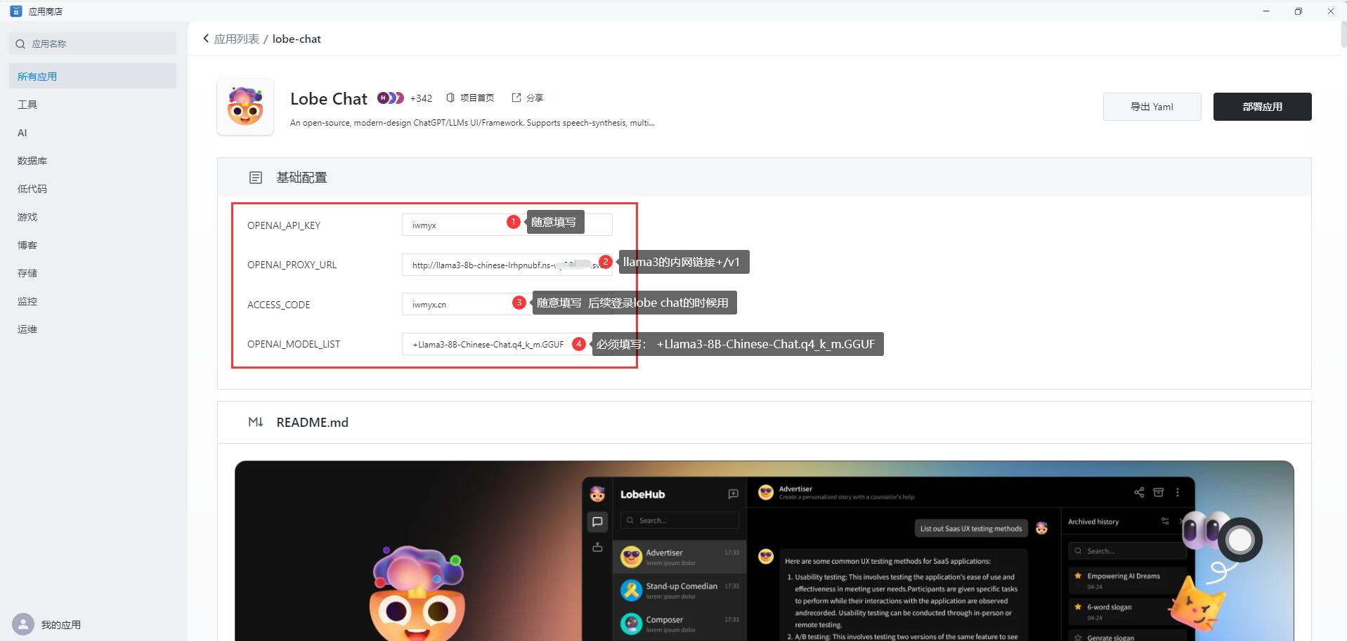
Task: Click the README.md markdown icon
Action: pyautogui.click(x=256, y=422)
